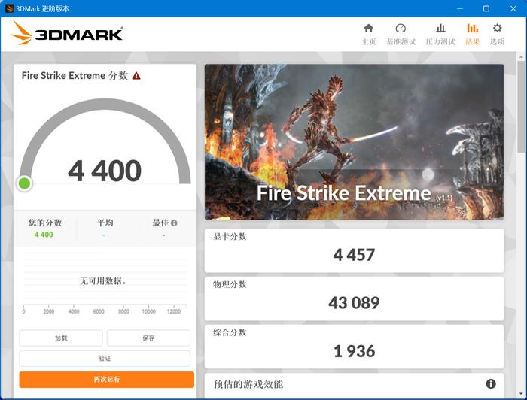Click the 3DMark logo in the header
The image size is (527, 400).
pyautogui.click(x=67, y=33)
